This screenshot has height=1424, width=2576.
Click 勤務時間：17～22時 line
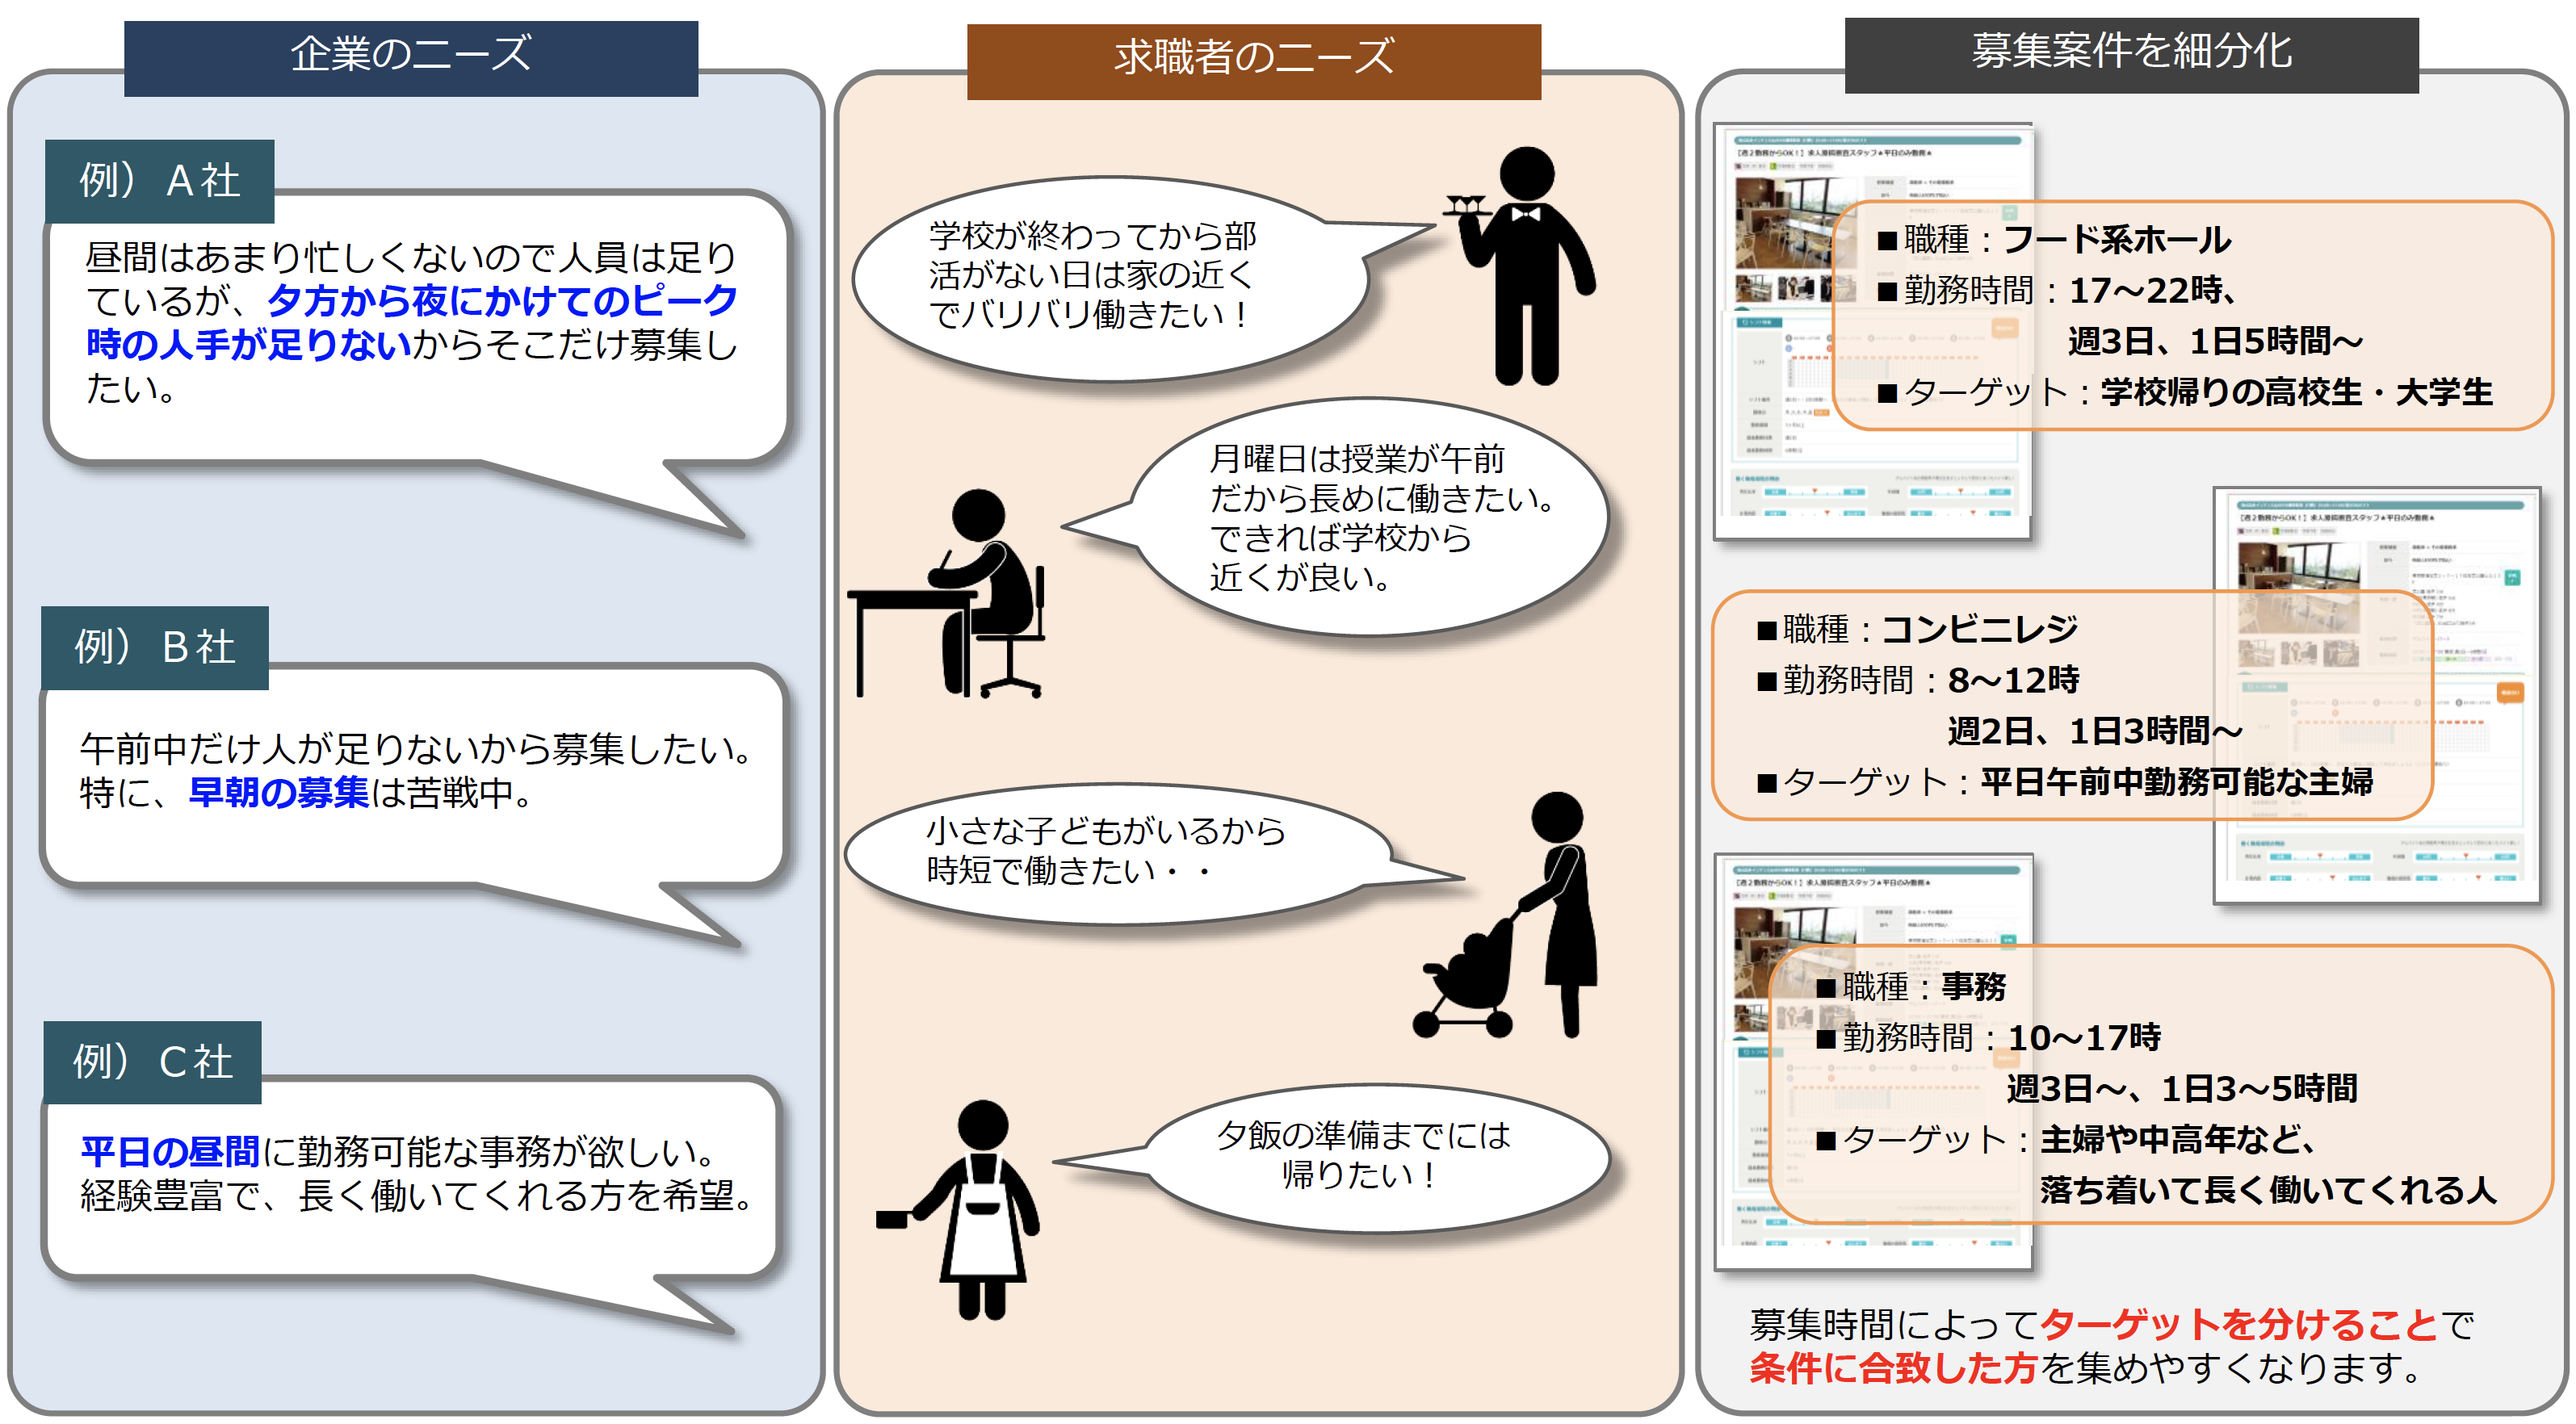click(2057, 291)
